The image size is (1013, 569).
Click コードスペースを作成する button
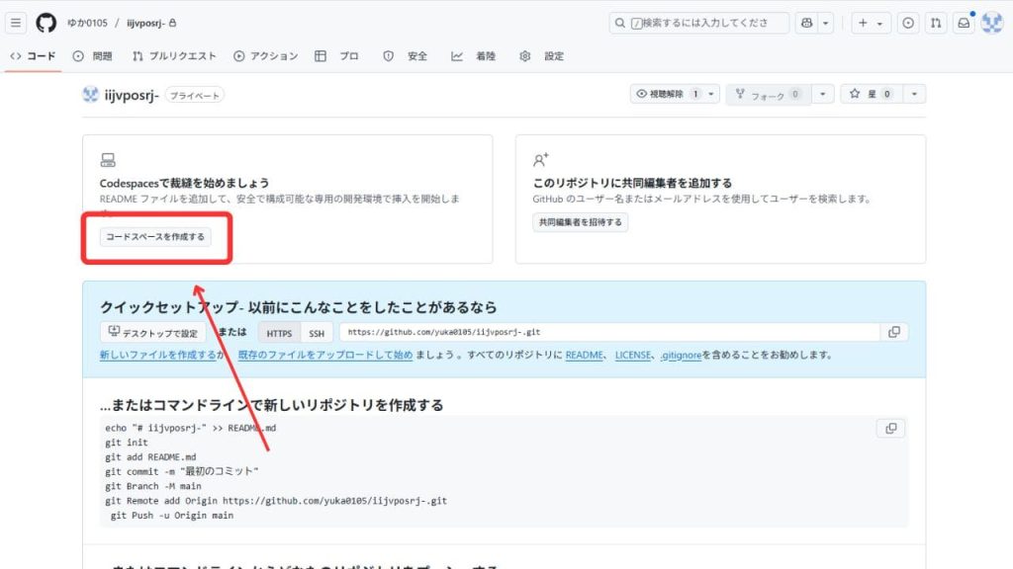click(x=155, y=237)
